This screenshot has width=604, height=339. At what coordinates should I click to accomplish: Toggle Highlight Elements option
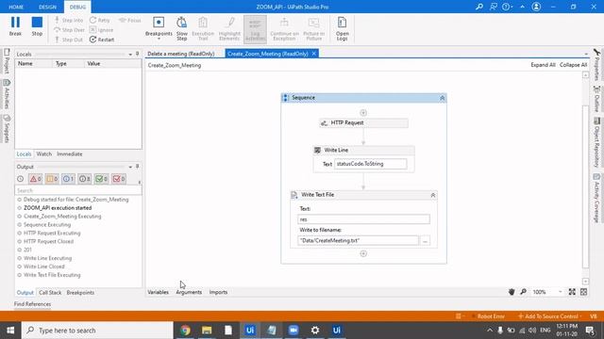[x=229, y=28]
